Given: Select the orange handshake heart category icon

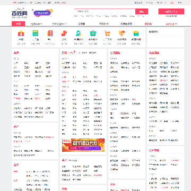Looking at the screenshot, I should click(121, 33).
